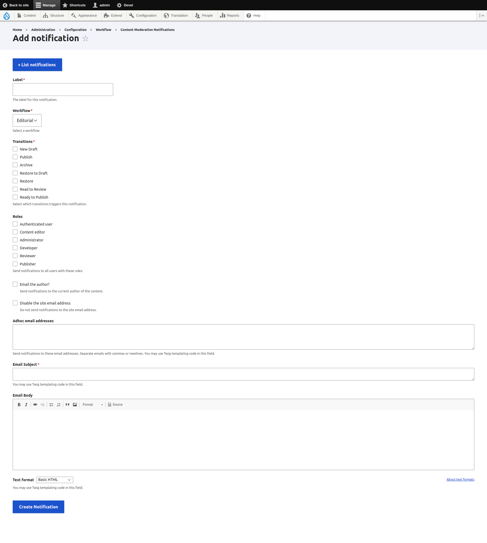Screen dimensions: 487x543
Task: Open the paragraph Format dropdown in the editor
Action: [x=92, y=404]
